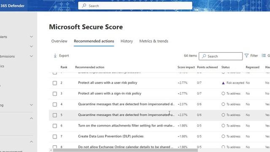The width and height of the screenshot is (270, 152).
Task: Open rank 4 Quarantine messages impersonated action
Action: (x=126, y=104)
